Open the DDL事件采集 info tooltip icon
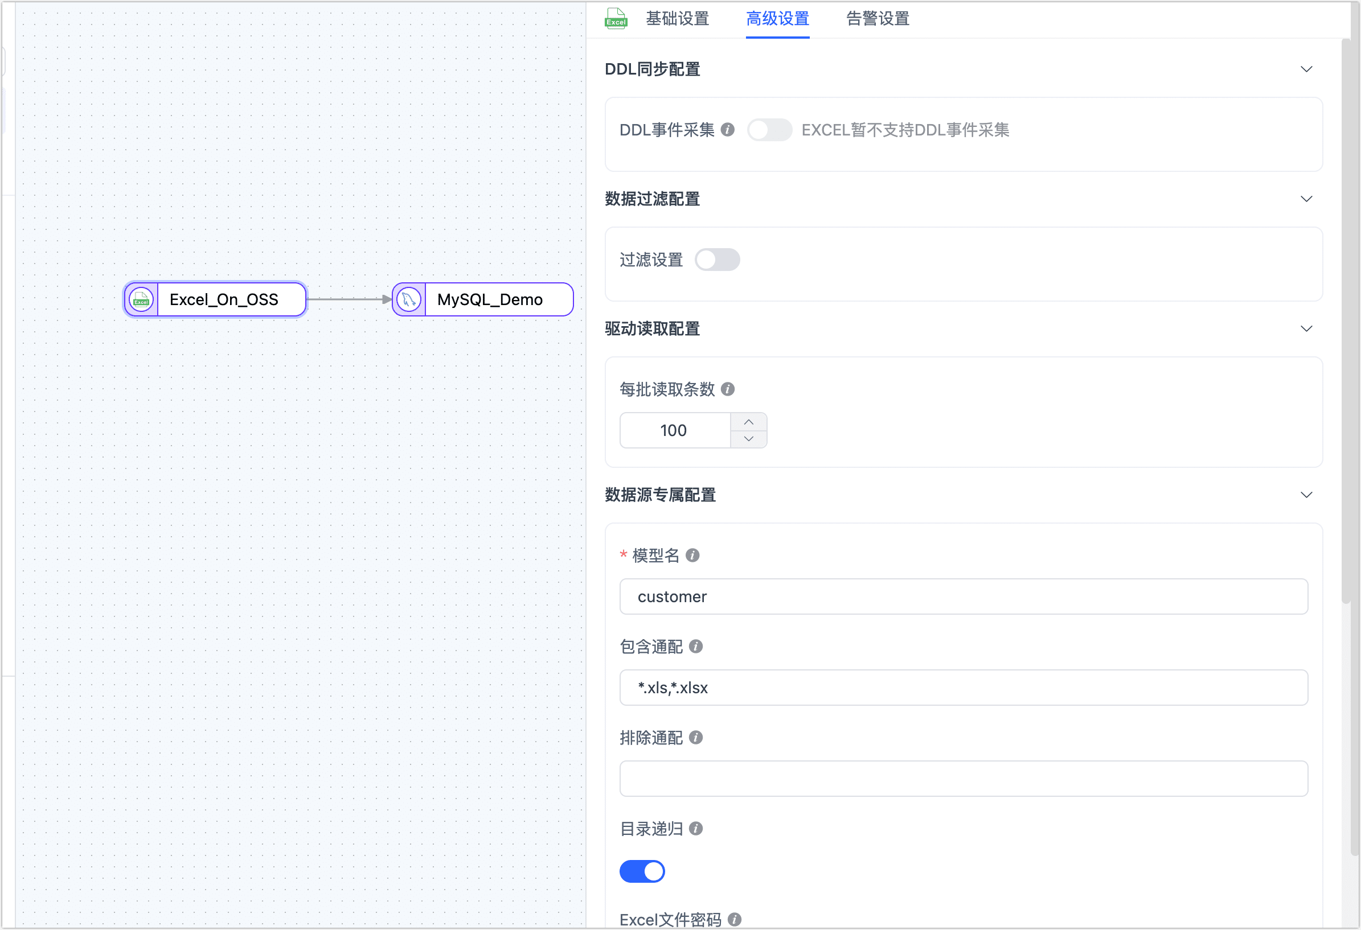Image resolution: width=1361 pixels, height=930 pixels. pos(728,130)
